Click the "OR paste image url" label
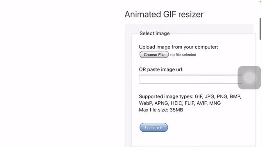The height and width of the screenshot is (147, 262). tap(161, 69)
